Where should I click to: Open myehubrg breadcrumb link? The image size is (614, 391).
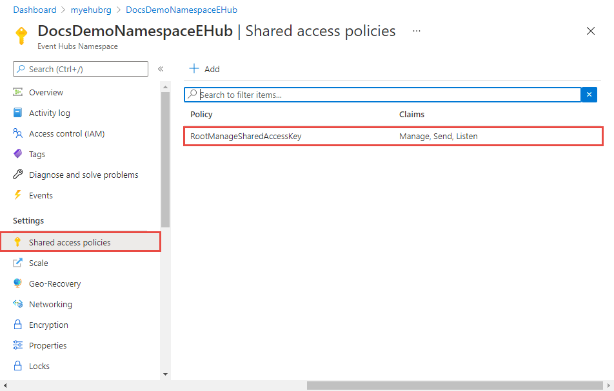click(x=91, y=10)
